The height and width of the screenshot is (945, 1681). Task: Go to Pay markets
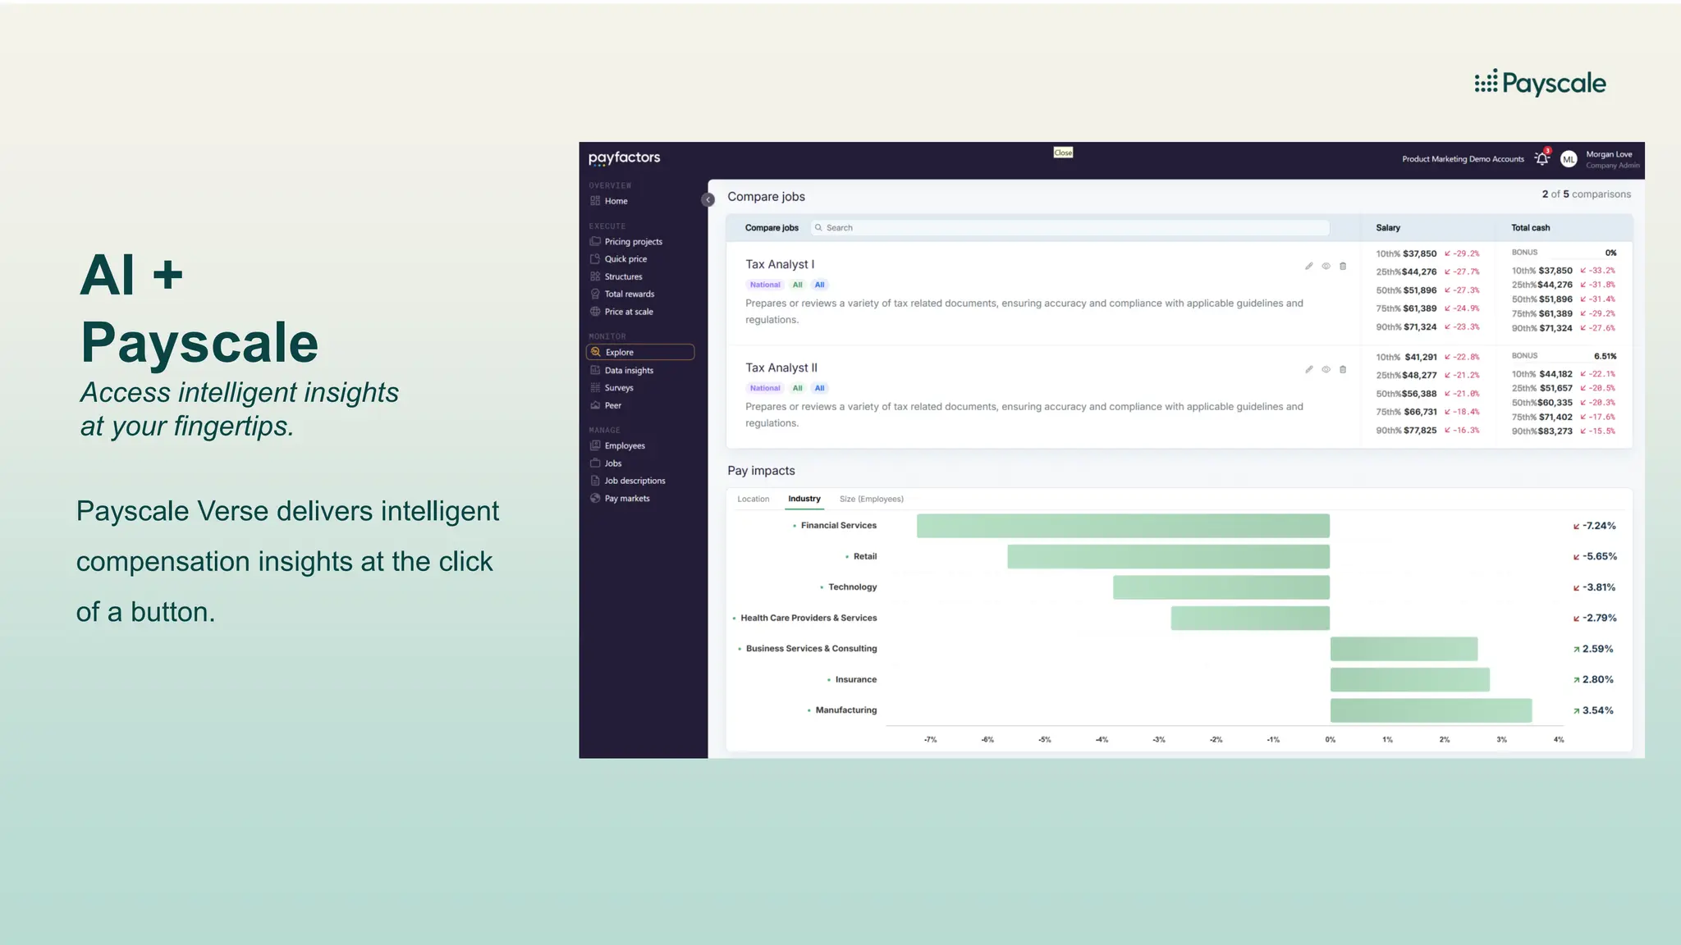(620, 499)
